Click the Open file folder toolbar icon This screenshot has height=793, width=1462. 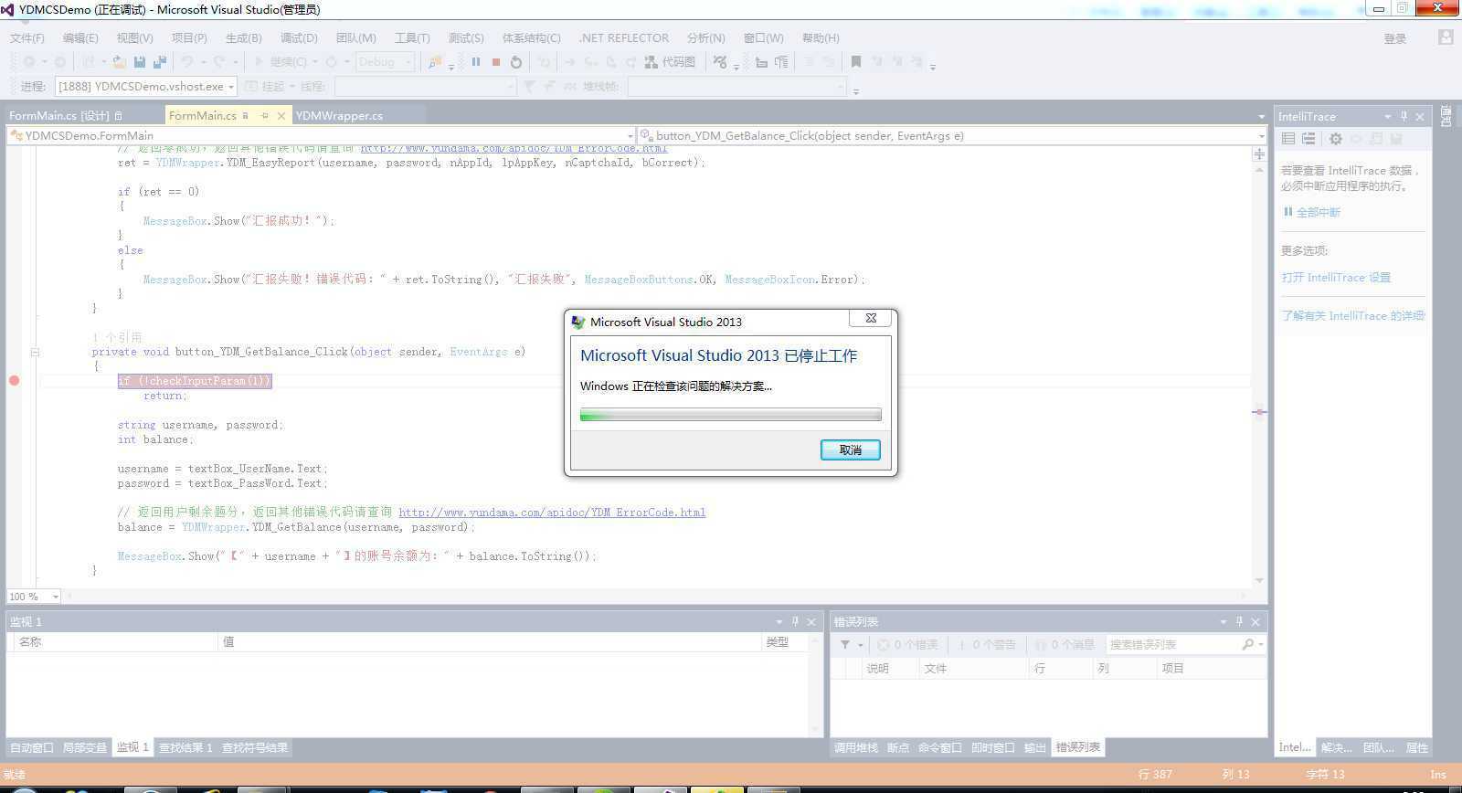point(120,62)
